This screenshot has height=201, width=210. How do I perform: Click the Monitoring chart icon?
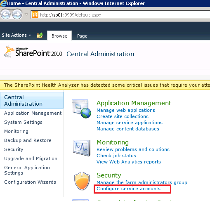click(x=82, y=148)
